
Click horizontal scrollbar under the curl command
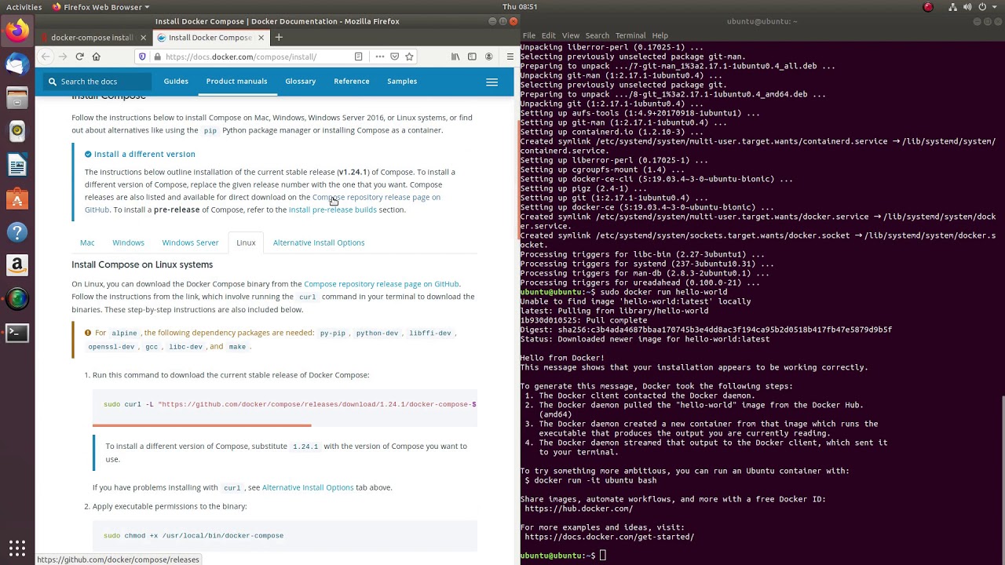(202, 425)
